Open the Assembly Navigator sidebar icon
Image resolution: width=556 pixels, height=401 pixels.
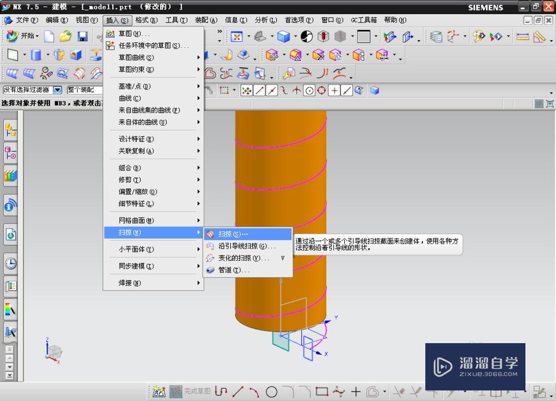pos(10,130)
